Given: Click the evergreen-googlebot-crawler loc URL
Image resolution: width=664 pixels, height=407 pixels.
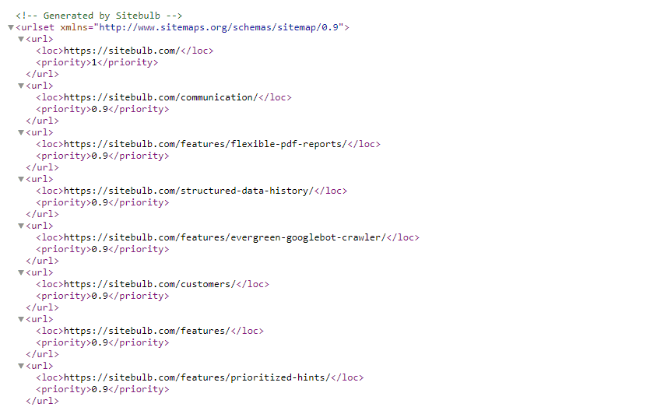Looking at the screenshot, I should [x=225, y=237].
